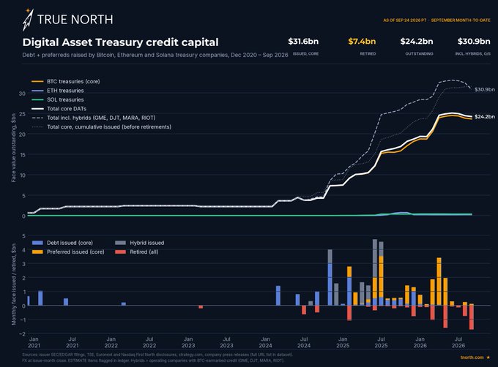The image size is (498, 367).
Task: Click the dotted 'Total core, cumulative issued' legend swatch
Action: pos(37,126)
